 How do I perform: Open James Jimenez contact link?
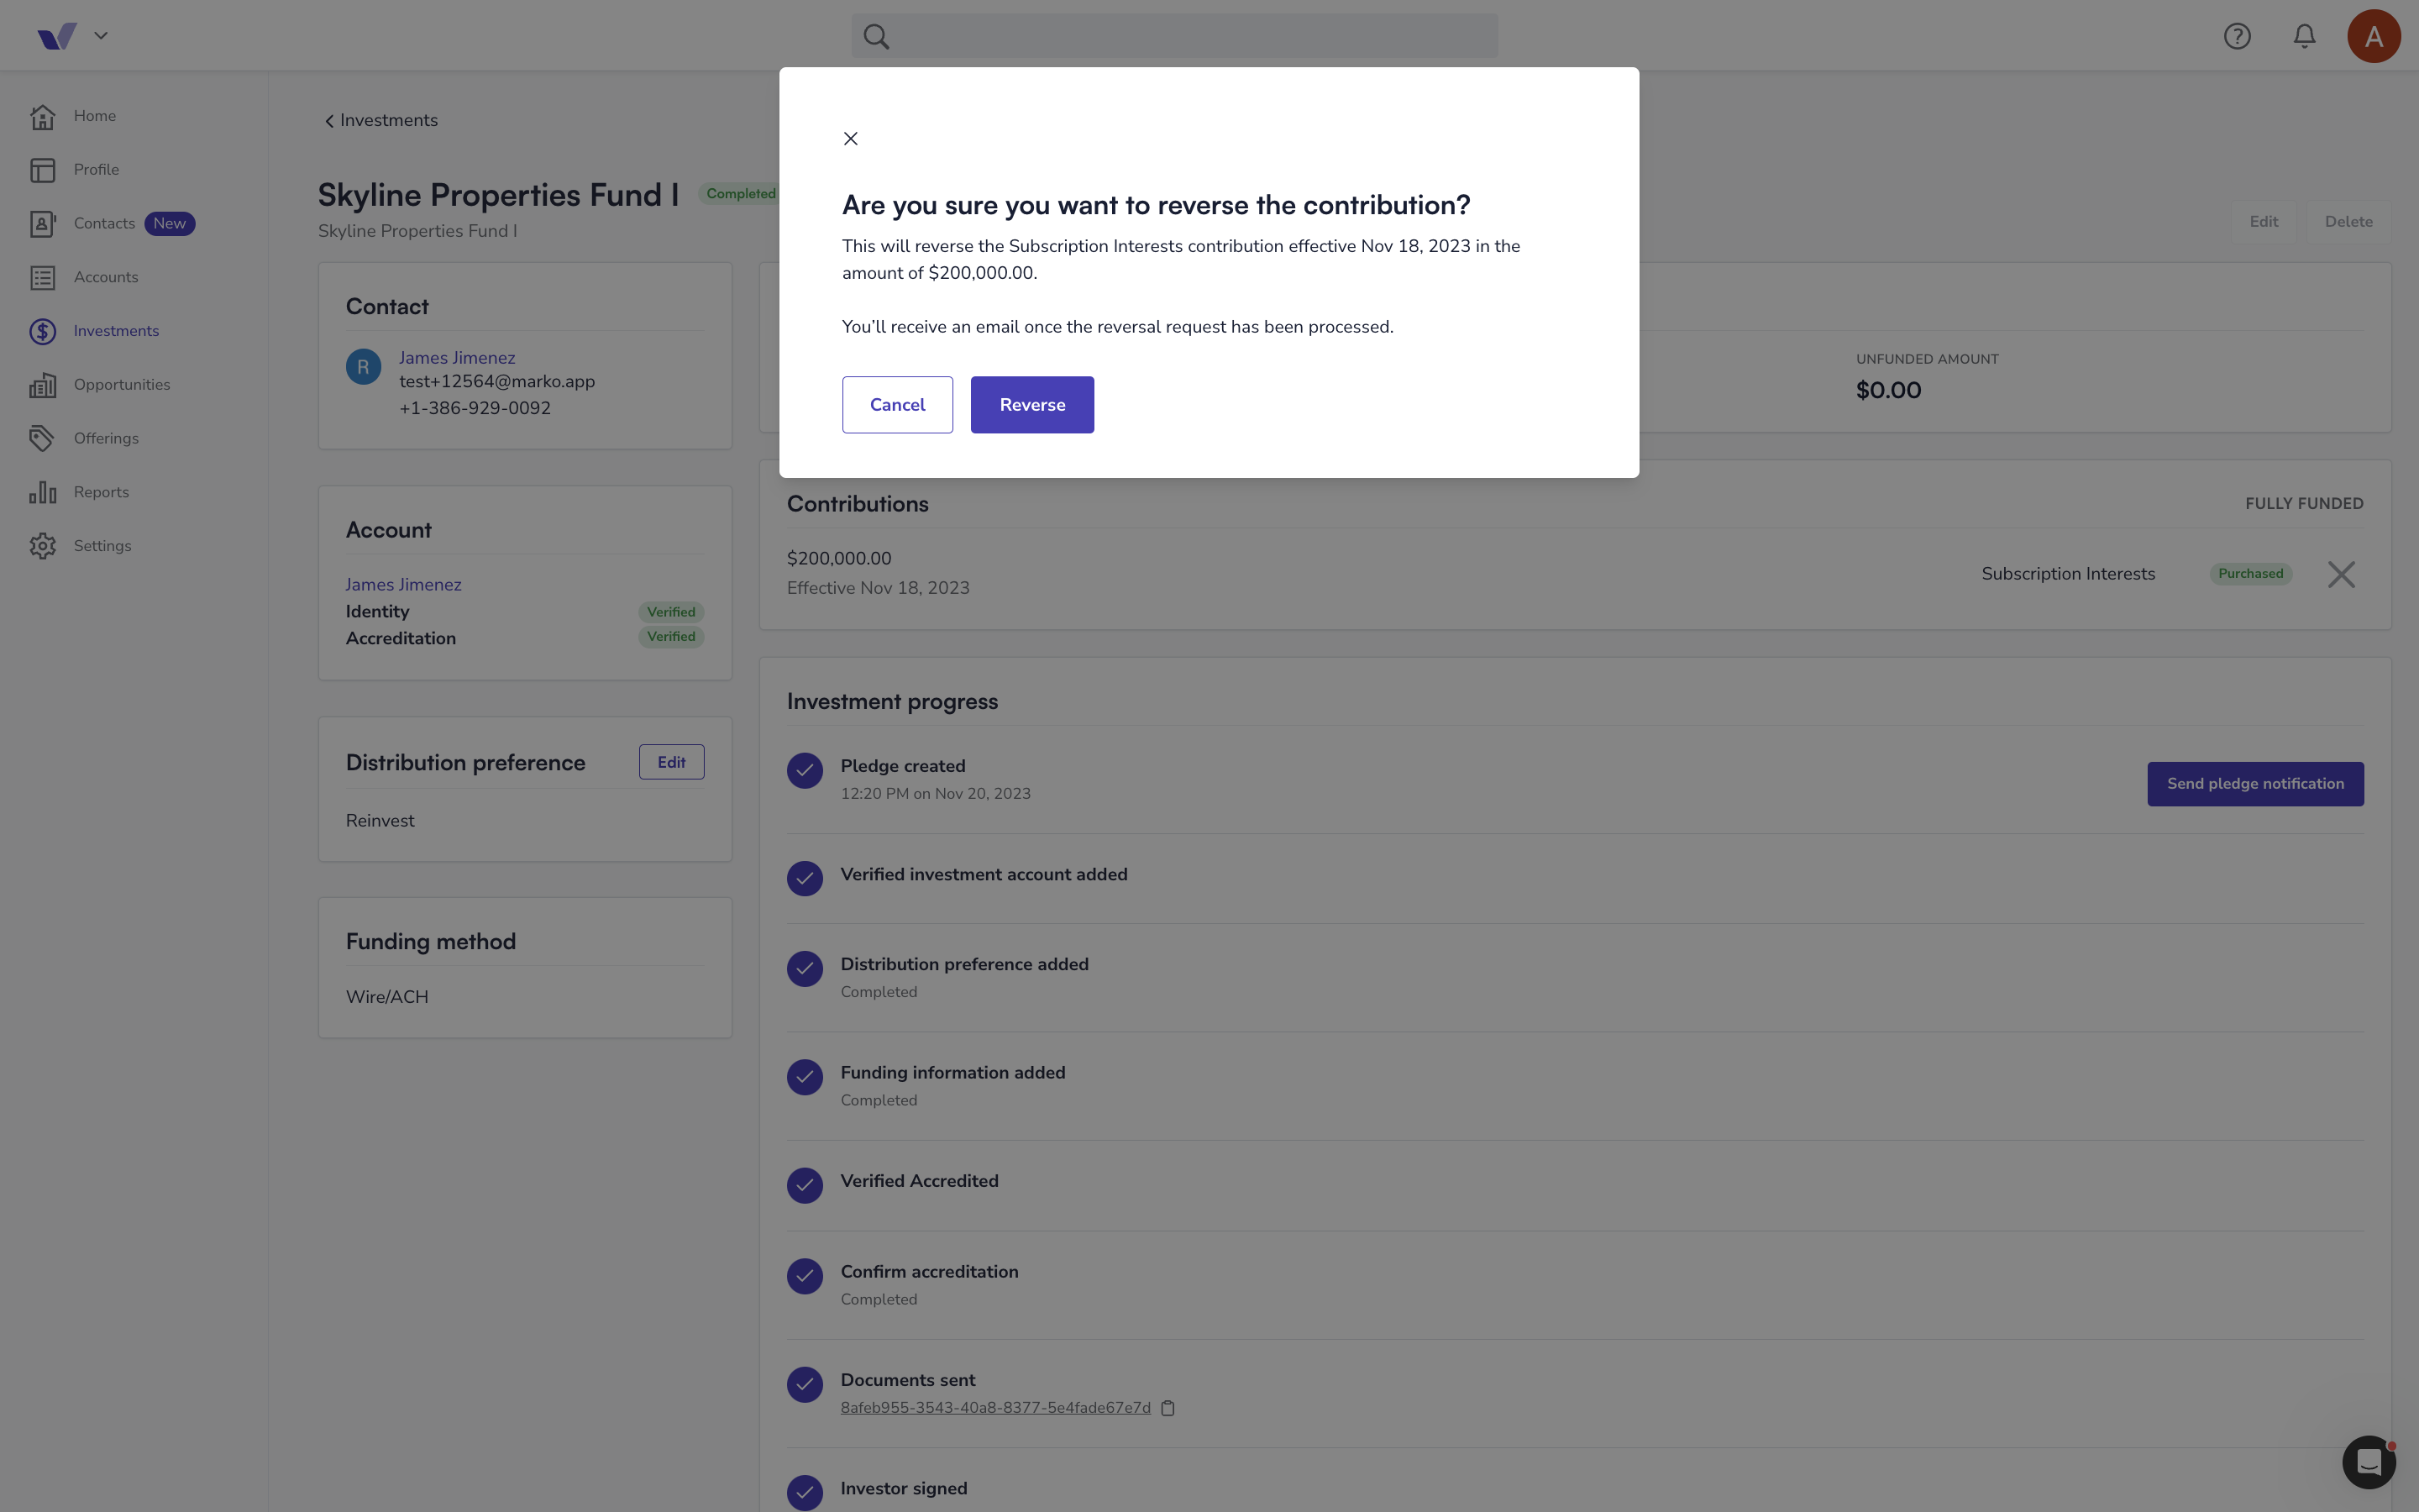pos(457,357)
